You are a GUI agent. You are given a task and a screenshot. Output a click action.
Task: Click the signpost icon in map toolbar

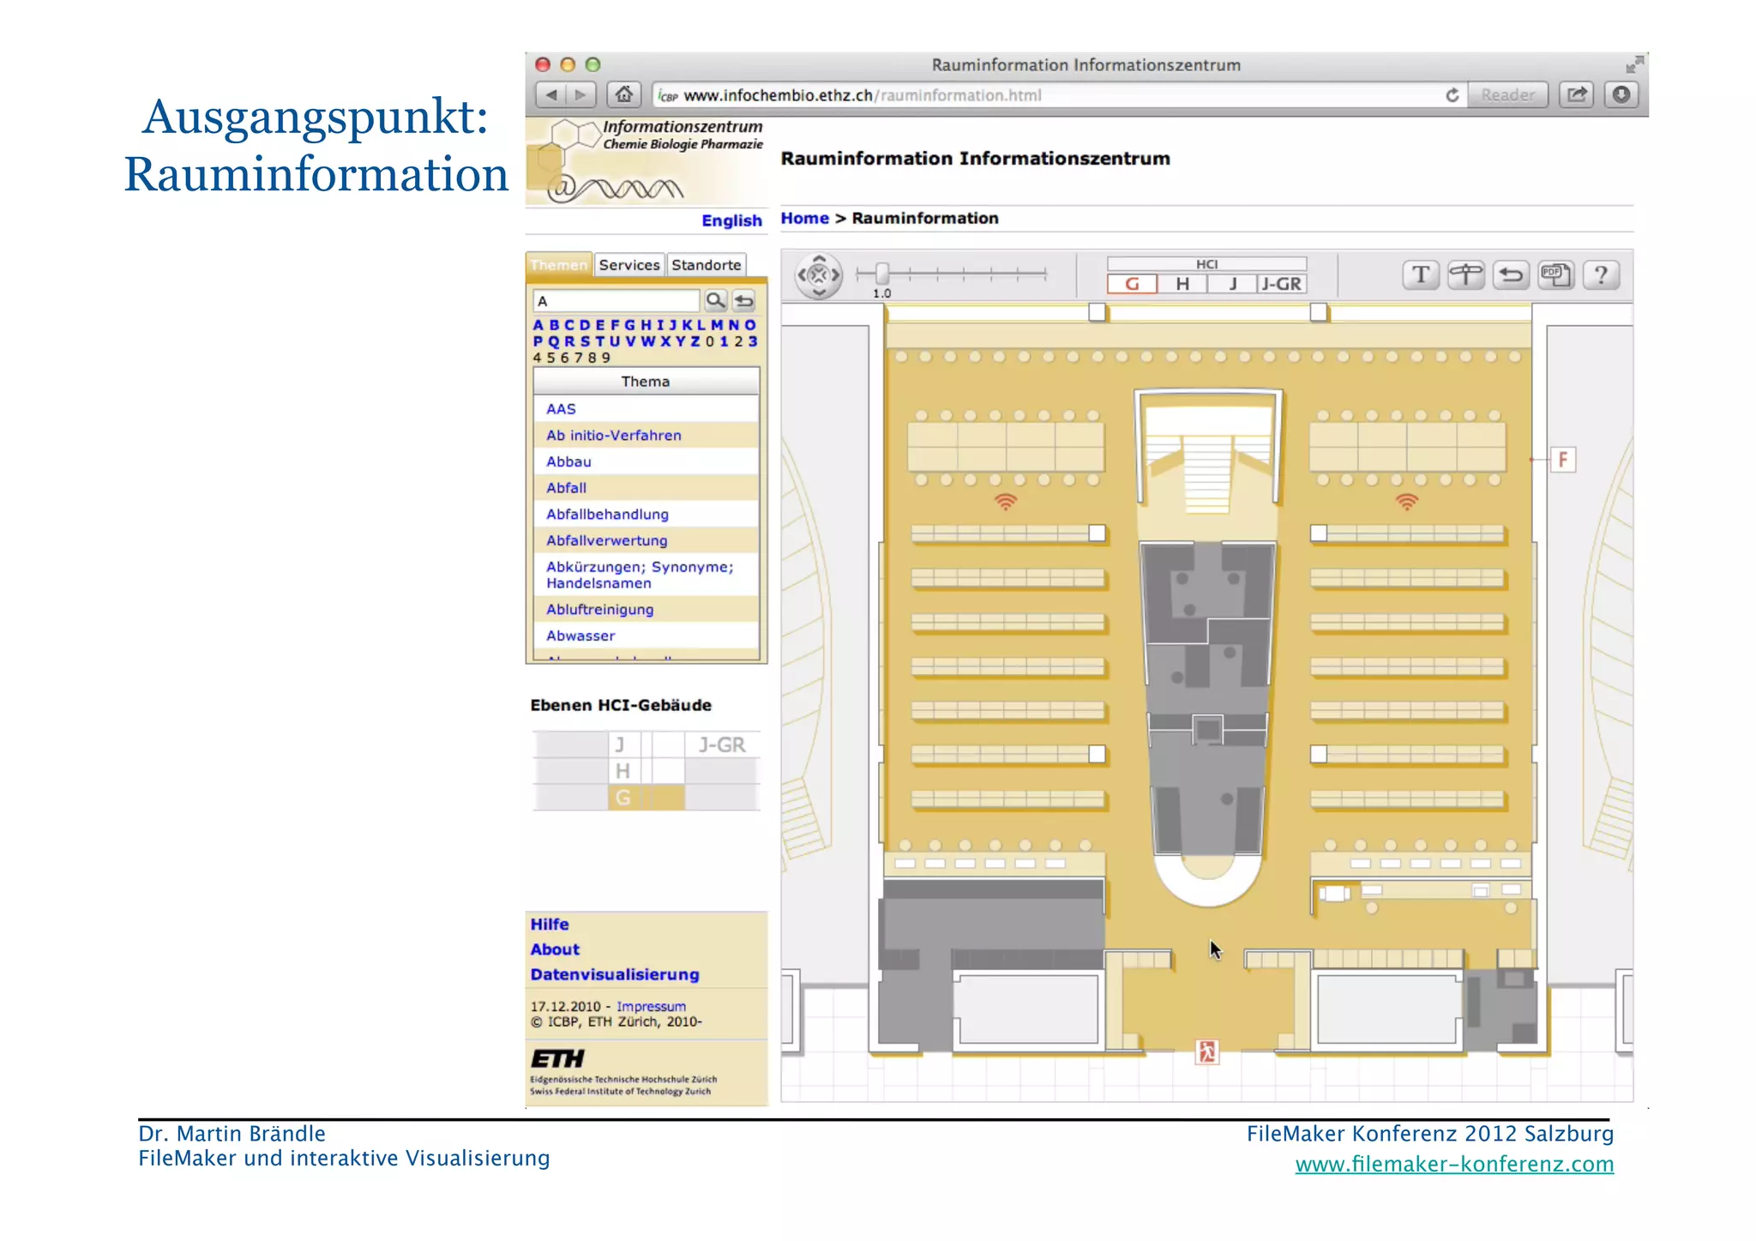[1465, 275]
